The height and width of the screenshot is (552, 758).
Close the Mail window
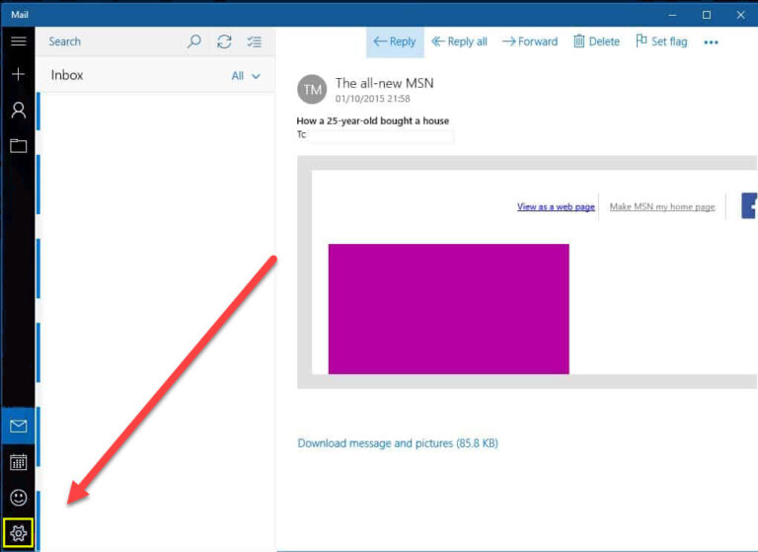[x=740, y=15]
